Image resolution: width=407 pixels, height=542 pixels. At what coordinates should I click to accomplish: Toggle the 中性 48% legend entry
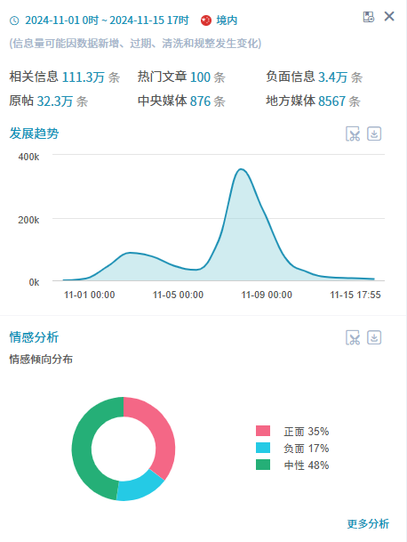click(292, 465)
